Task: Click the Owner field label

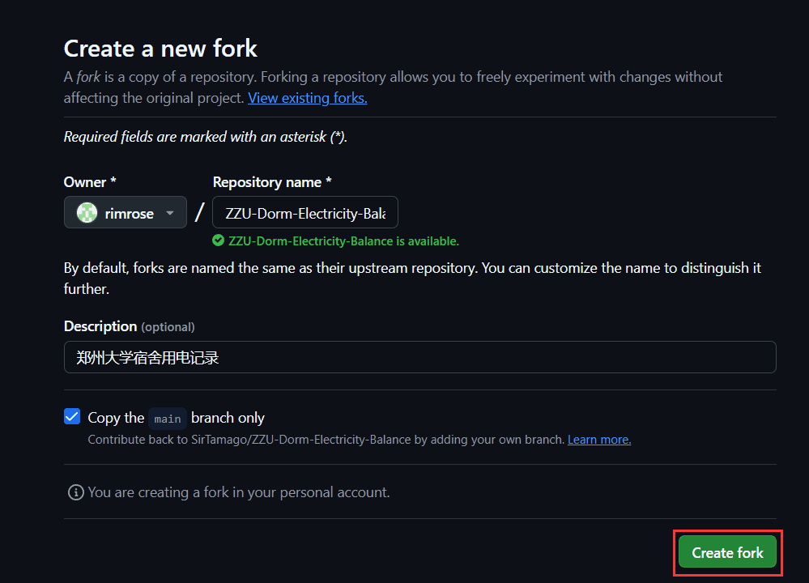Action: [90, 182]
